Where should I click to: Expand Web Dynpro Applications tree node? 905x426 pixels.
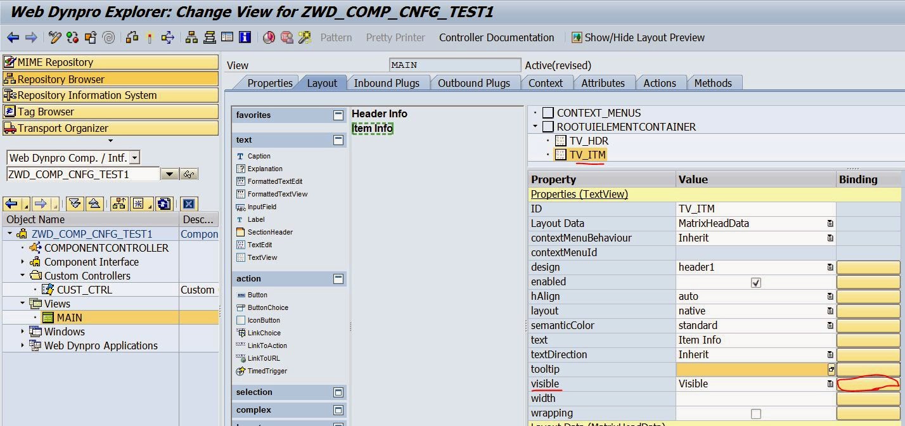pyautogui.click(x=23, y=345)
